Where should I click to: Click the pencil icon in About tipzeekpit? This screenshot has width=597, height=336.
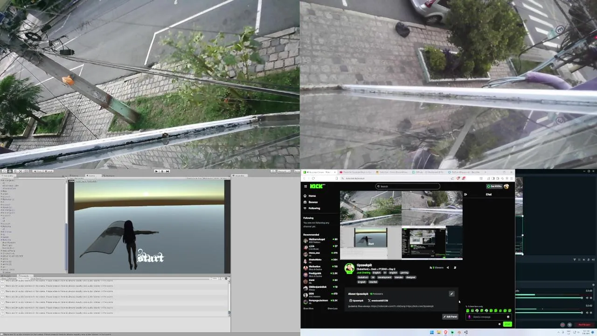tap(451, 294)
